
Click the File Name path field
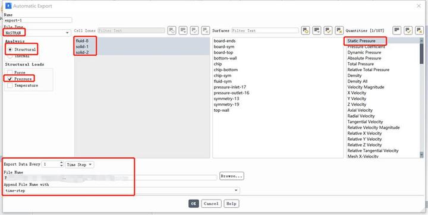[x=111, y=178]
